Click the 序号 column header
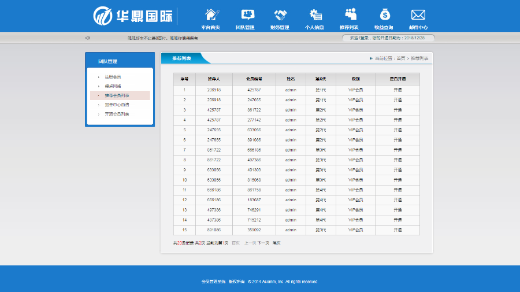The width and height of the screenshot is (520, 292). click(x=185, y=79)
